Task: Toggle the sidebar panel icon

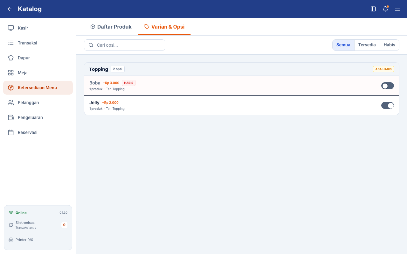Action: [x=373, y=9]
